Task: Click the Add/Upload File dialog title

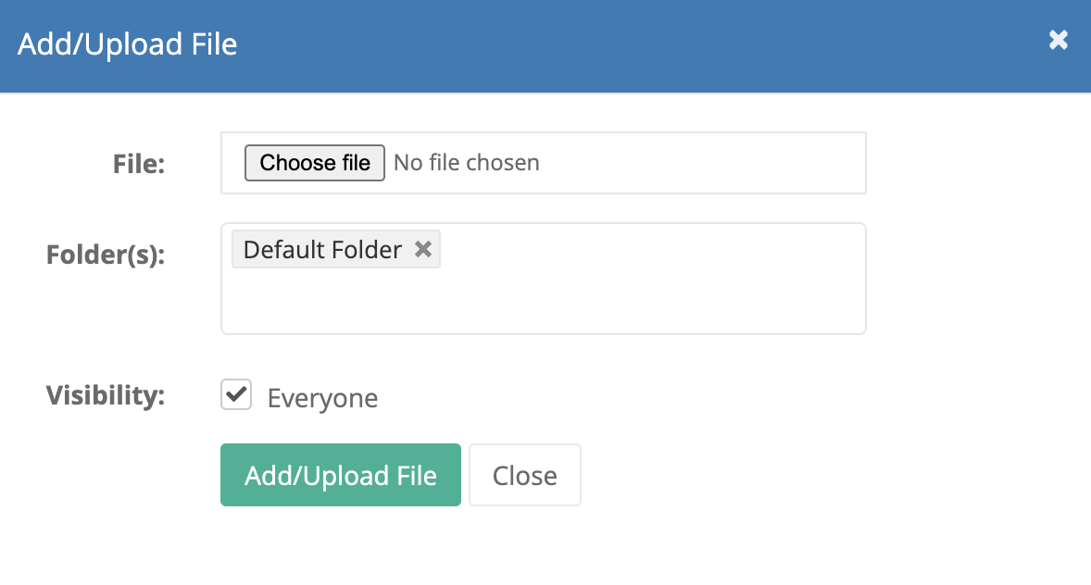Action: point(127,44)
